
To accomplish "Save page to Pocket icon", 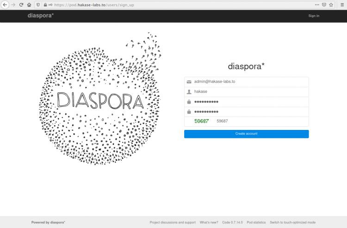I will tap(324, 5).
